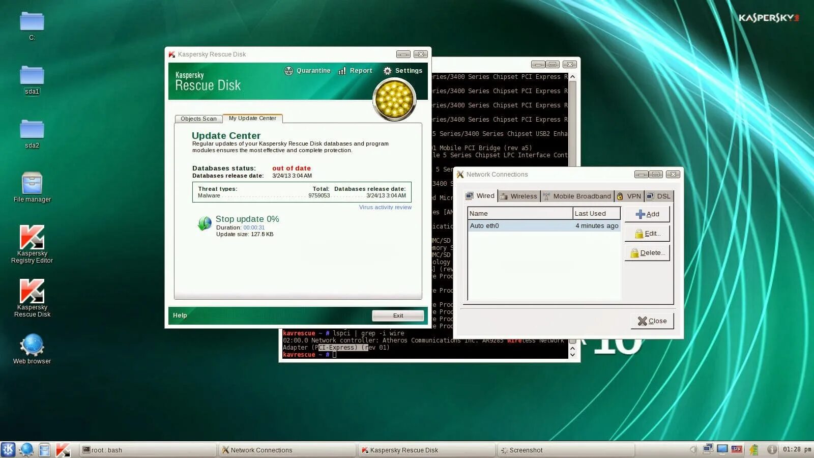Image resolution: width=814 pixels, height=458 pixels.
Task: Click the network tray icon
Action: click(x=708, y=449)
